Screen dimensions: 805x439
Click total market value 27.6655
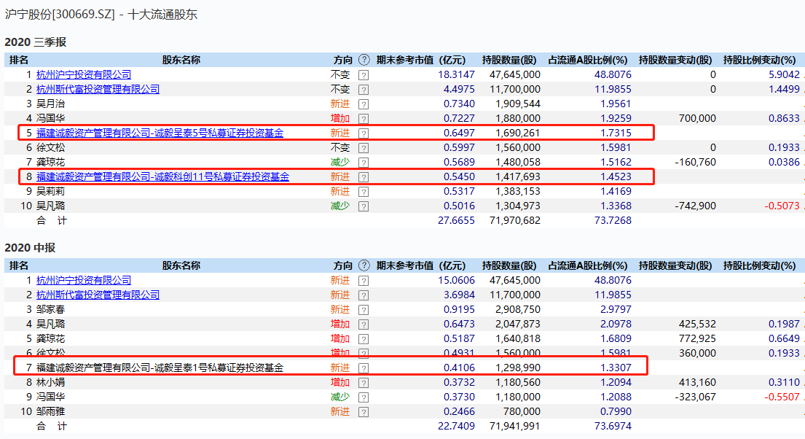coord(456,220)
